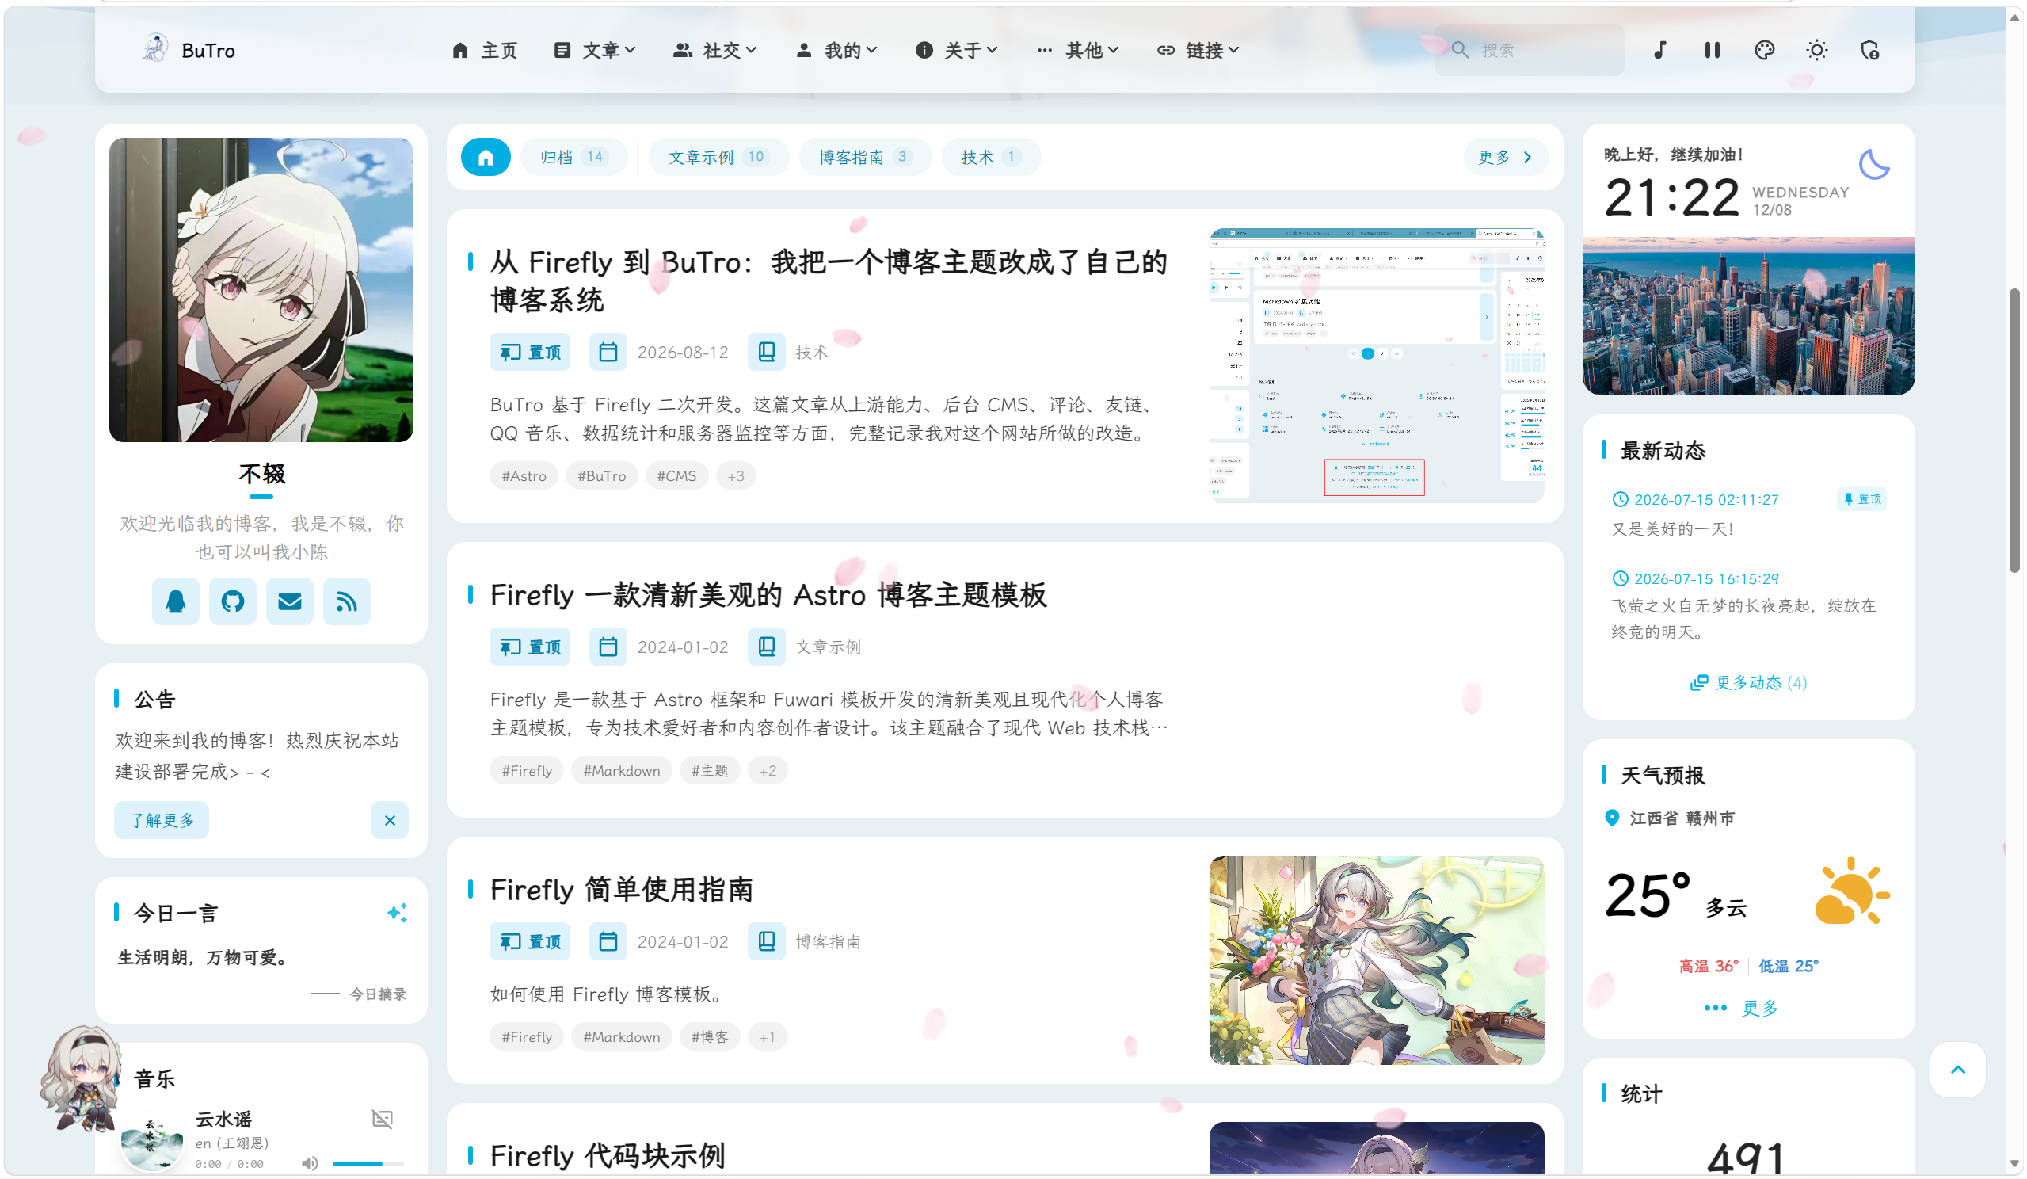Open the wallpaper mode switch icon
The height and width of the screenshot is (1179, 2027).
[x=1869, y=50]
